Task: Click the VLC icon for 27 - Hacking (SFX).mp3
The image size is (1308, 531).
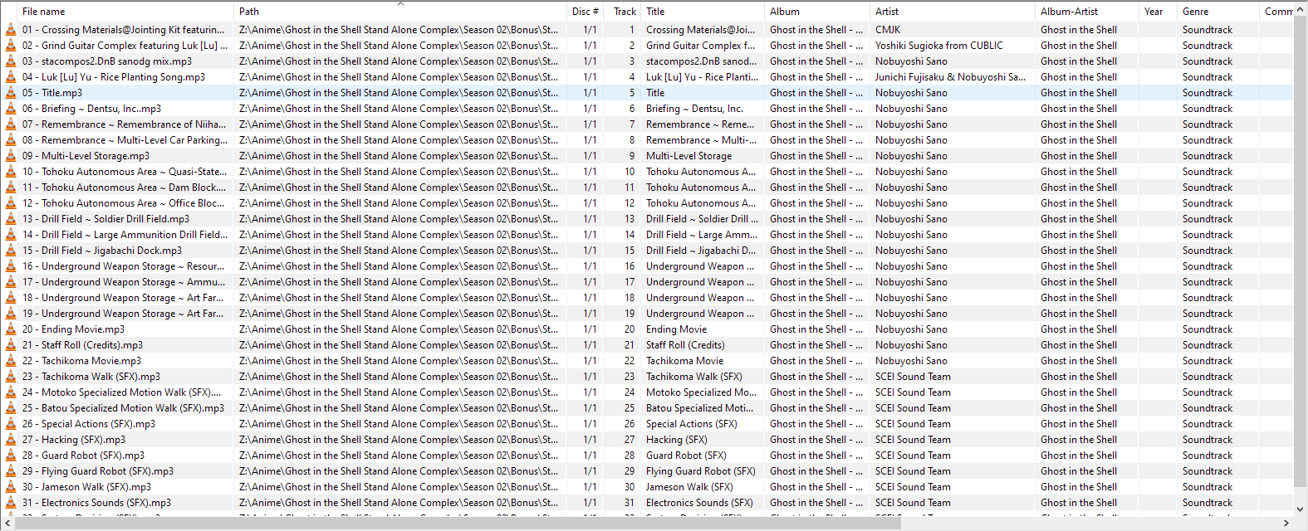Action: pyautogui.click(x=11, y=439)
